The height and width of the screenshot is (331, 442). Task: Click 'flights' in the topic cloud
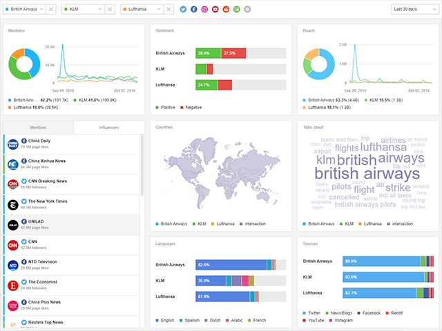[347, 148]
